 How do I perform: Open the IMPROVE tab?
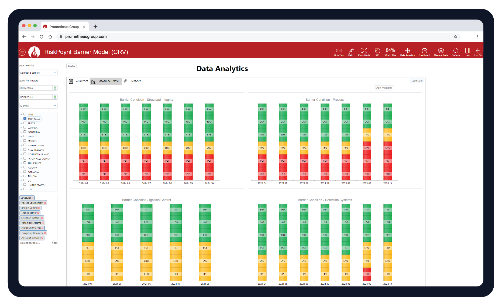pyautogui.click(x=136, y=81)
